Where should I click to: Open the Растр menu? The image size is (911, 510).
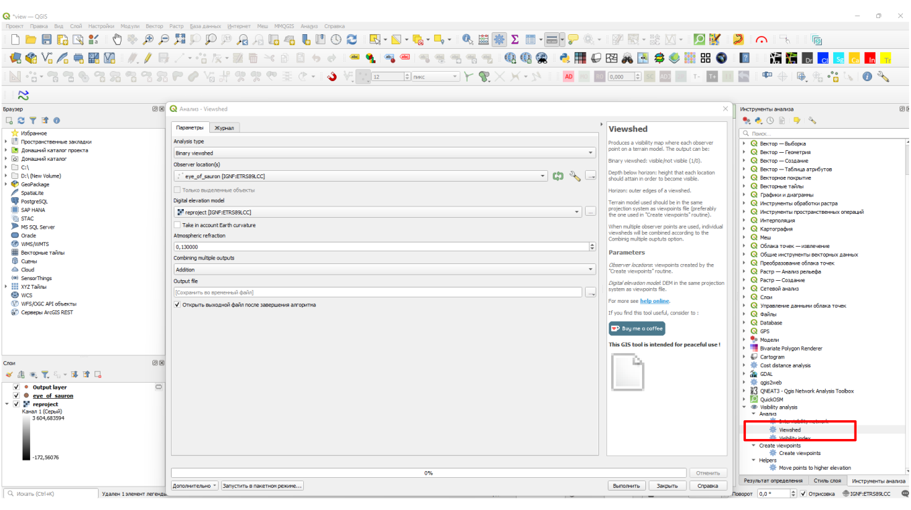(x=176, y=26)
